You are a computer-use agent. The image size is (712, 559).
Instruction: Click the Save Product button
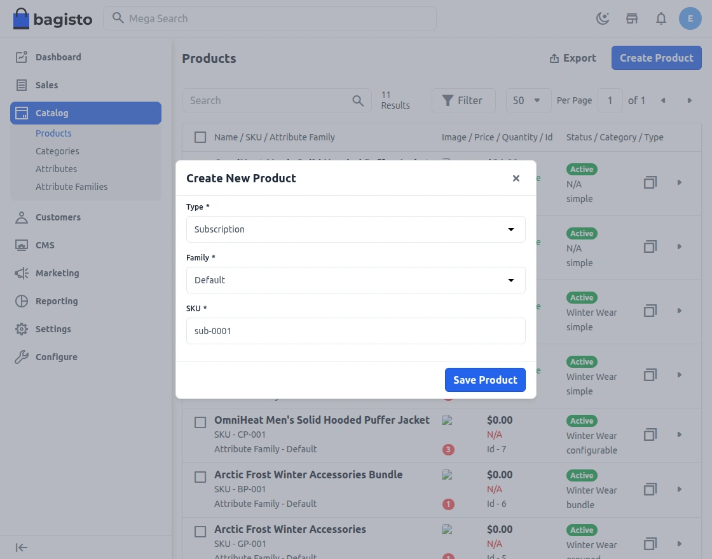click(485, 380)
